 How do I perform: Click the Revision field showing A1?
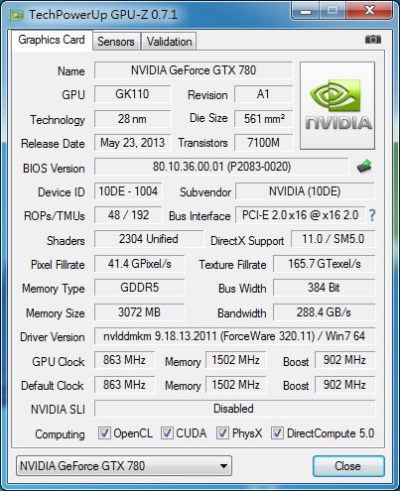[x=263, y=94]
